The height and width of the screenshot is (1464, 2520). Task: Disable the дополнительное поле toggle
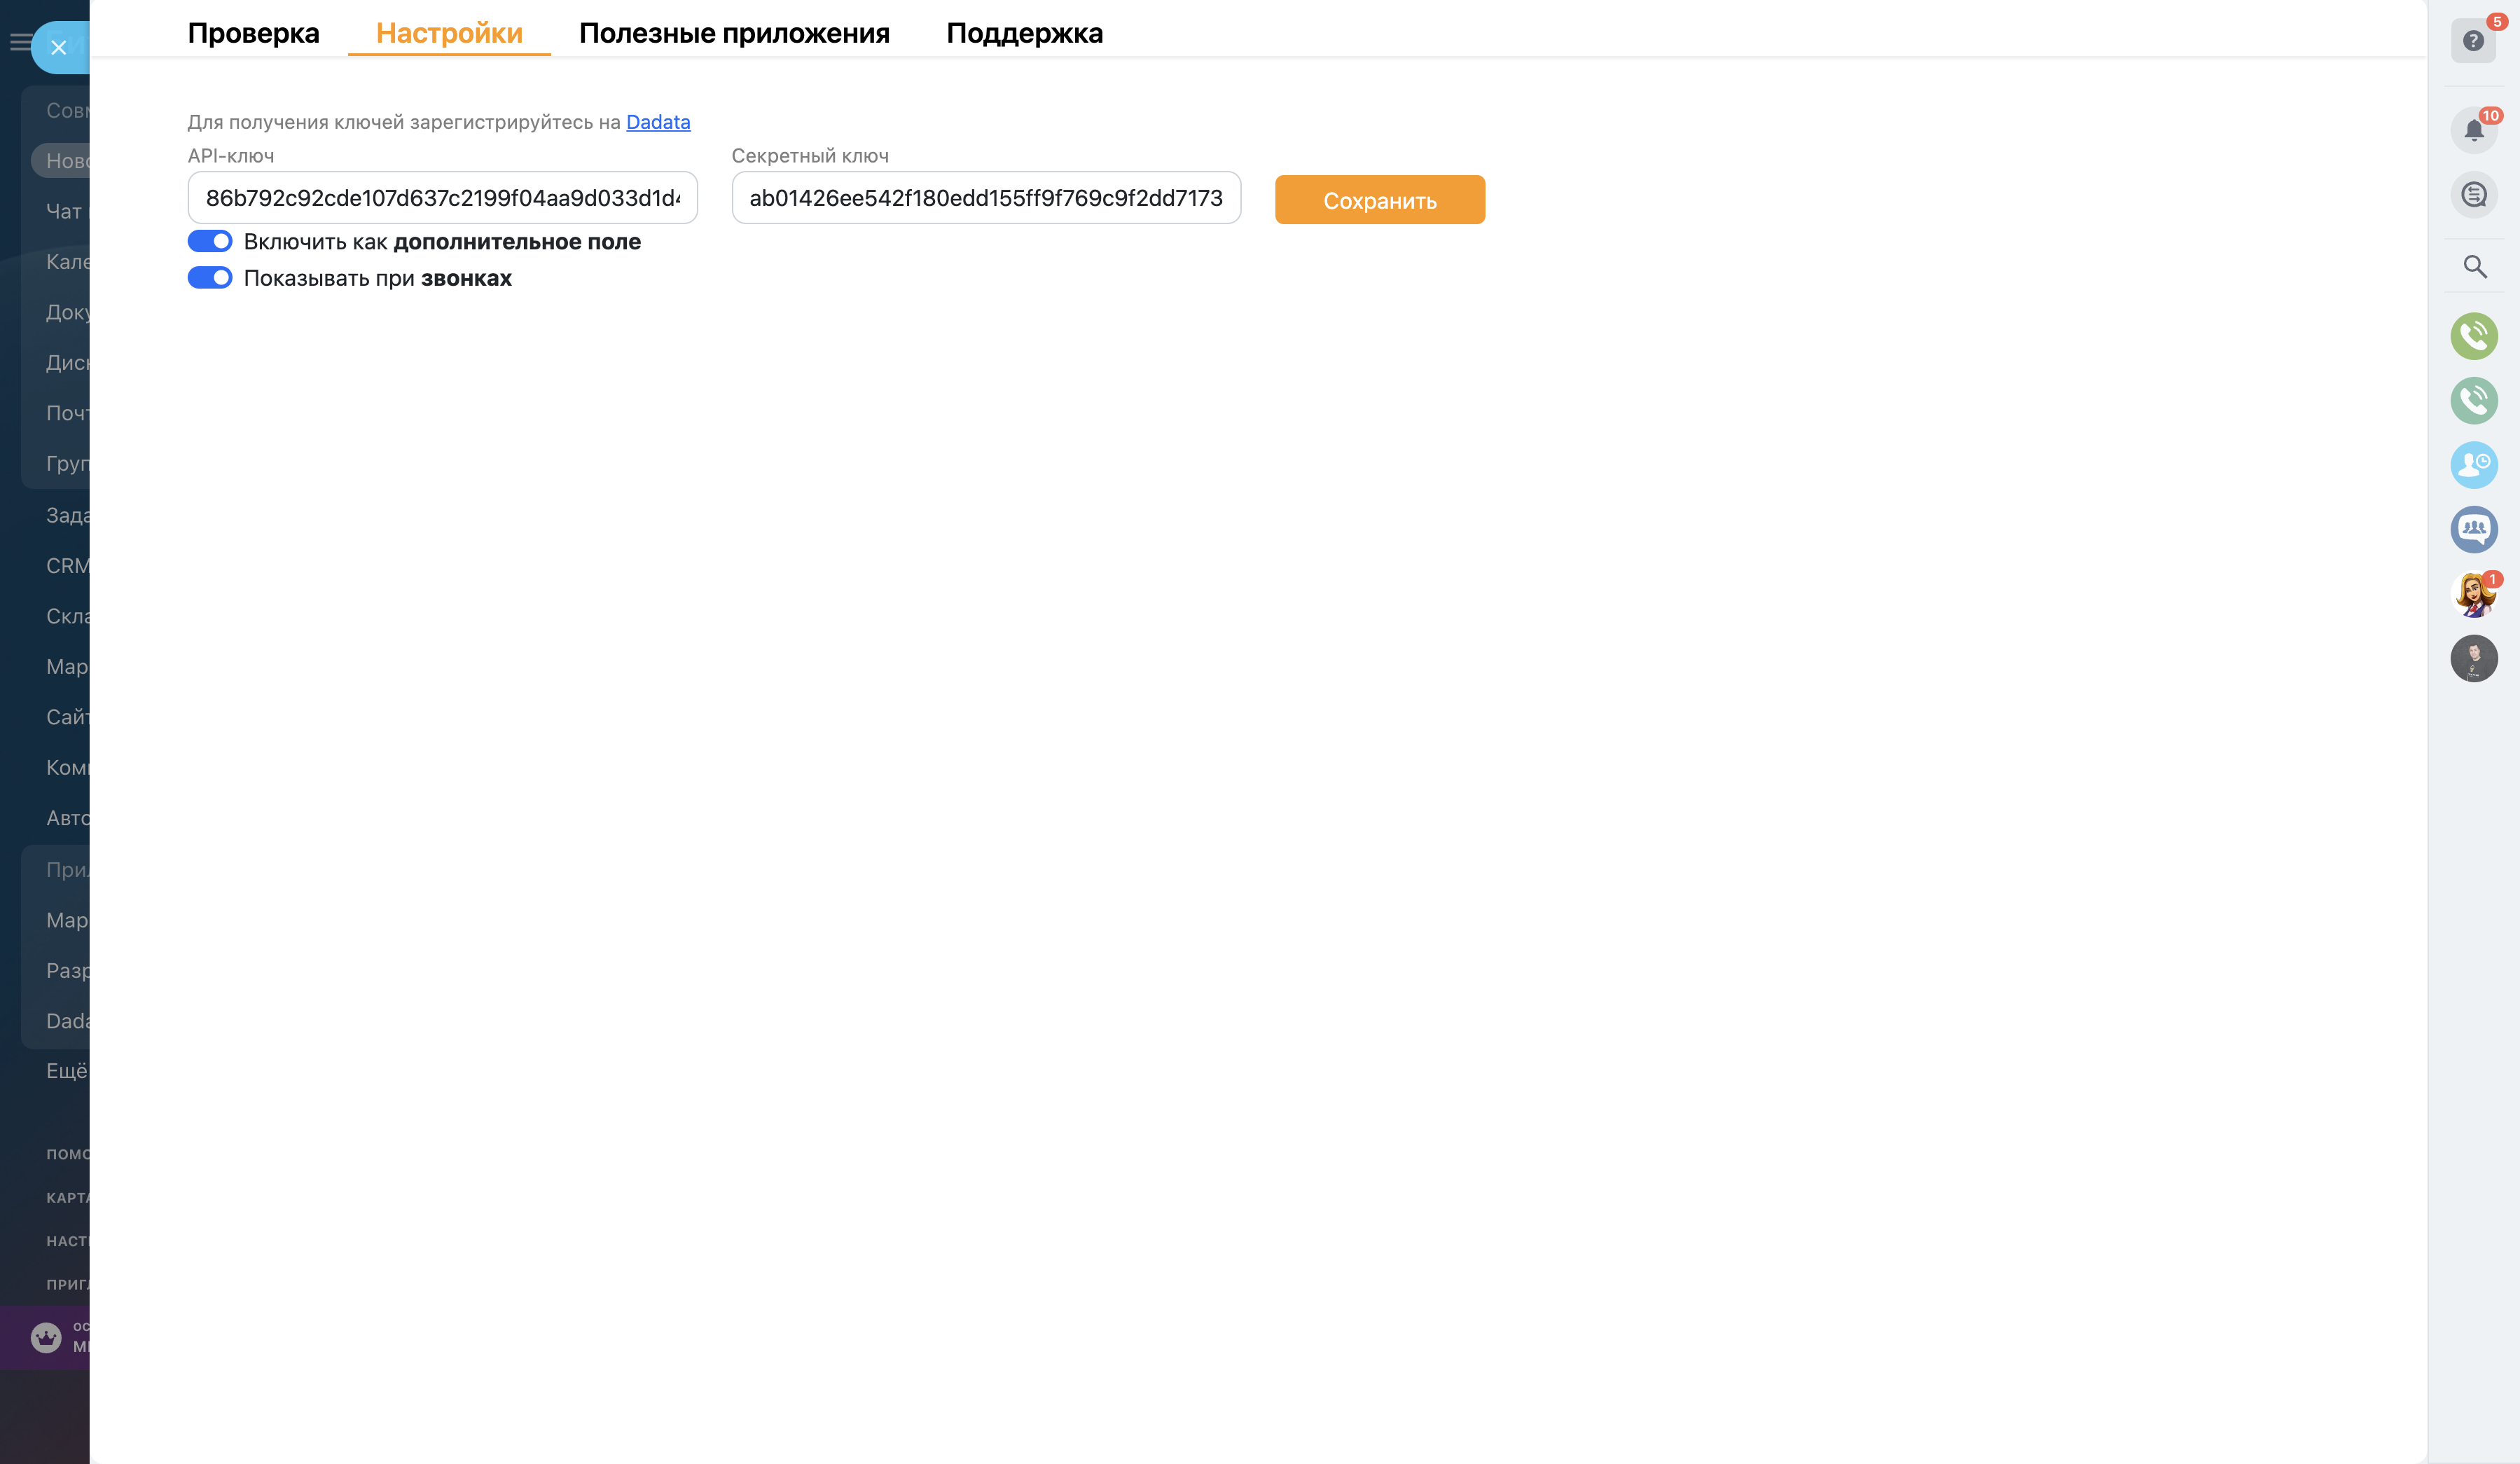pos(210,241)
